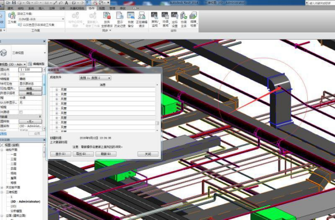Click the Save icon in quick access toolbar

pos(14,2)
